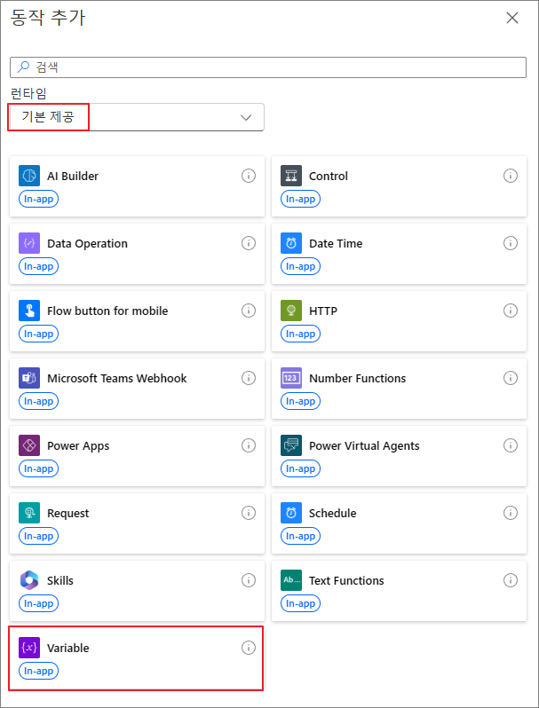Click the Date Time clock icon
Screen dimensions: 539x708
coord(291,243)
